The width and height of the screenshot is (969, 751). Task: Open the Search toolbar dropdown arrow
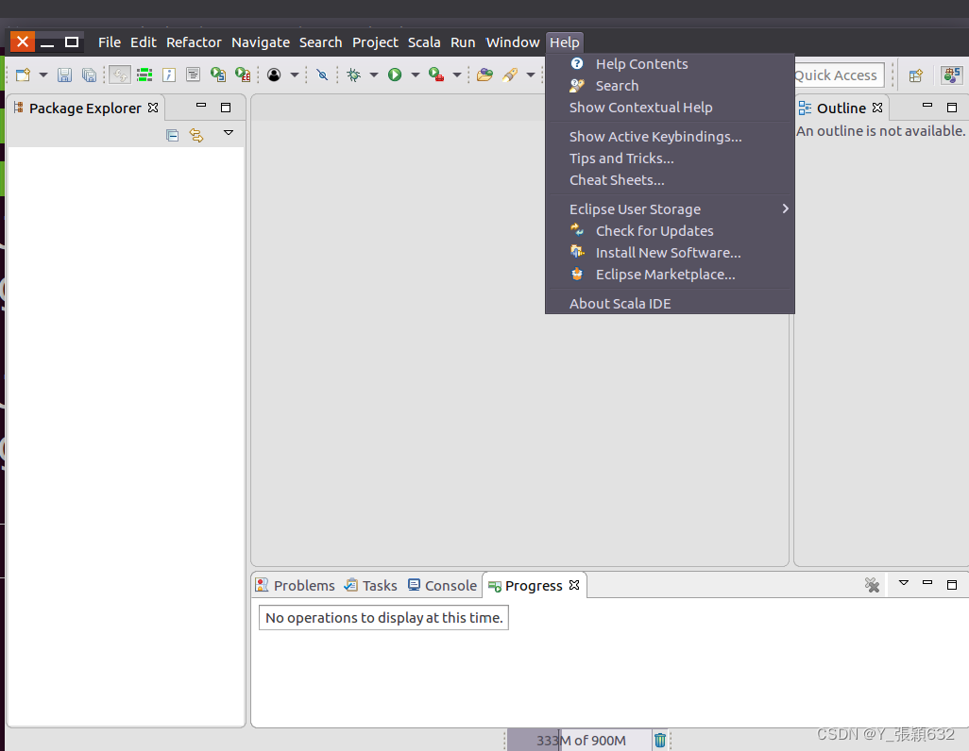[x=531, y=75]
